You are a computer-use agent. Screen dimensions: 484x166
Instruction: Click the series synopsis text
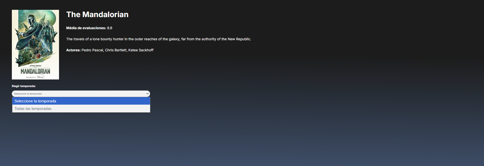click(159, 39)
